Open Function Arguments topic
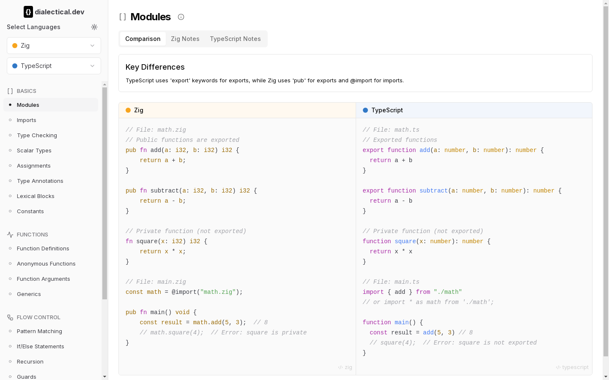This screenshot has height=380, width=609. click(51, 279)
